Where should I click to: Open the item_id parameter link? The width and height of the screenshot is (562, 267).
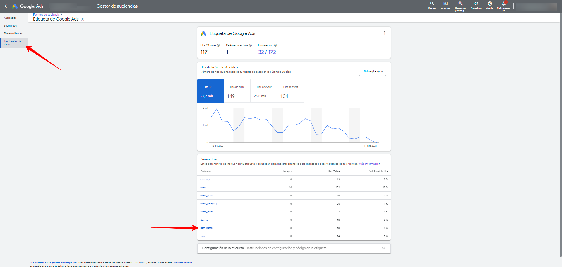[x=204, y=220]
